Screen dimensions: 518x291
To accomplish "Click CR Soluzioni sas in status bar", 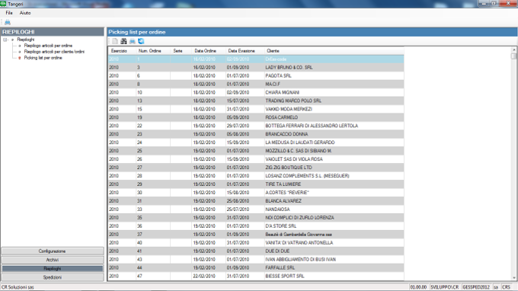I will click(x=18, y=287).
